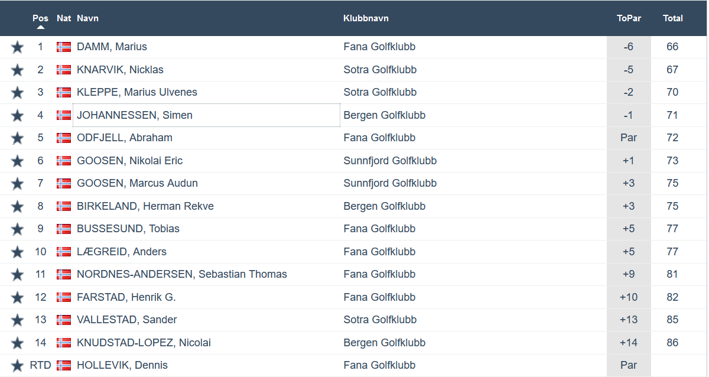Open NORDNES-ANDERSEN, Sebastian Thomas player row
The height and width of the screenshot is (377, 709).
tap(182, 274)
